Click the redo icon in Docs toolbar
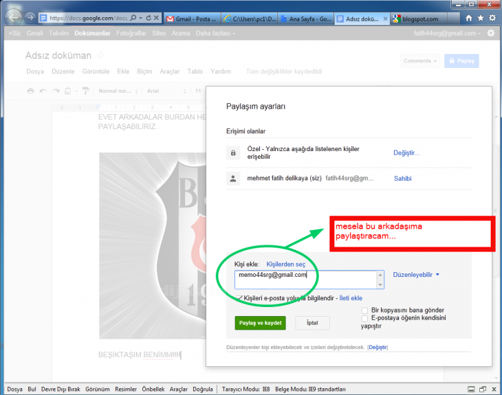502x395 pixels. 56,91
